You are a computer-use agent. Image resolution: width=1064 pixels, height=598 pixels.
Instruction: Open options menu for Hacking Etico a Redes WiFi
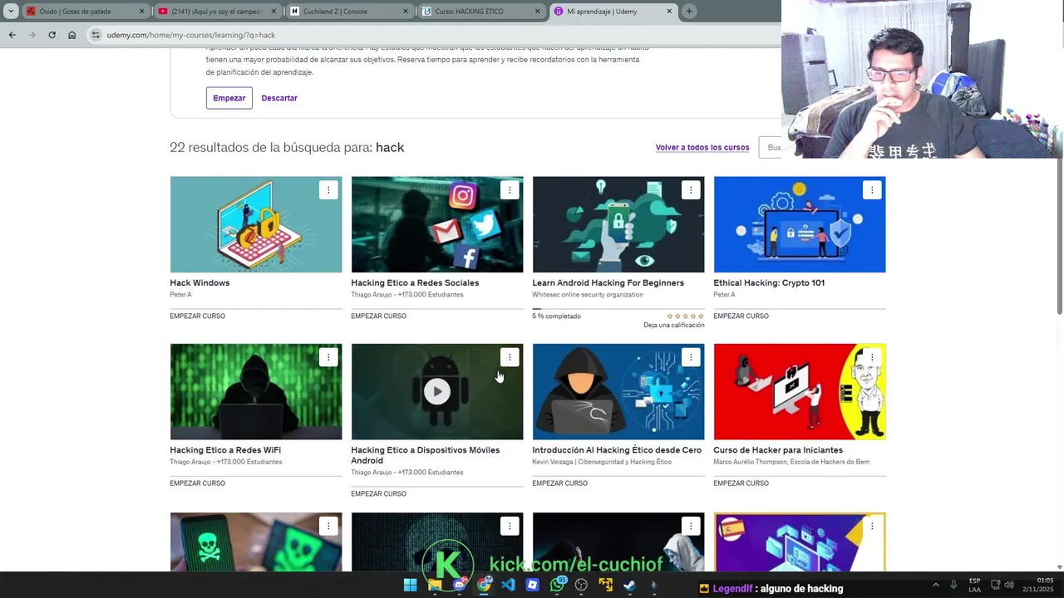coord(328,357)
